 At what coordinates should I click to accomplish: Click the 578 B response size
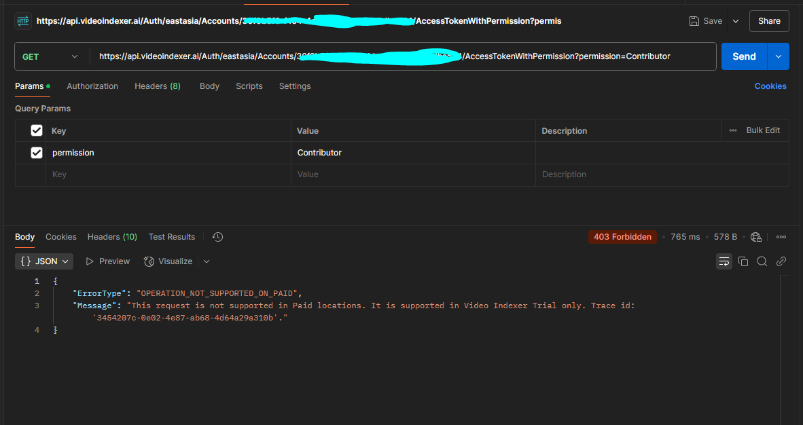click(x=725, y=236)
